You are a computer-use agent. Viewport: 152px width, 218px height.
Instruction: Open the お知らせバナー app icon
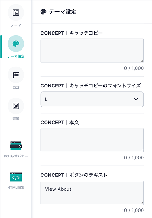tap(16, 146)
